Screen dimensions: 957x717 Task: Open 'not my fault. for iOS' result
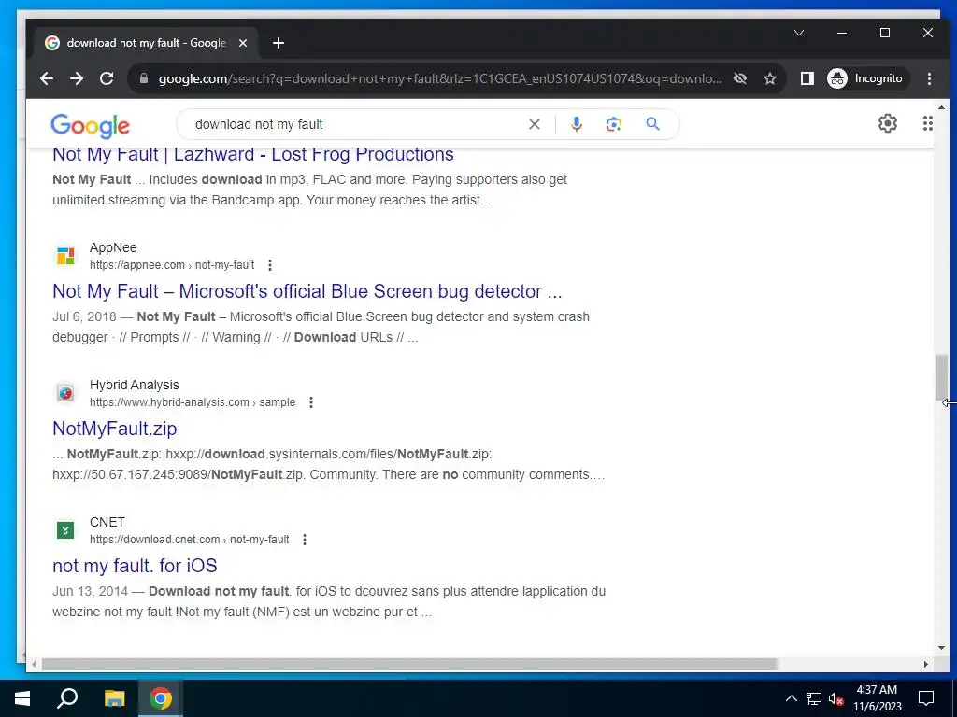[x=135, y=566]
